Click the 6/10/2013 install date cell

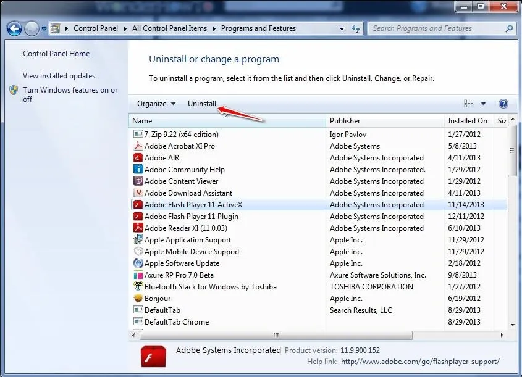tap(464, 228)
